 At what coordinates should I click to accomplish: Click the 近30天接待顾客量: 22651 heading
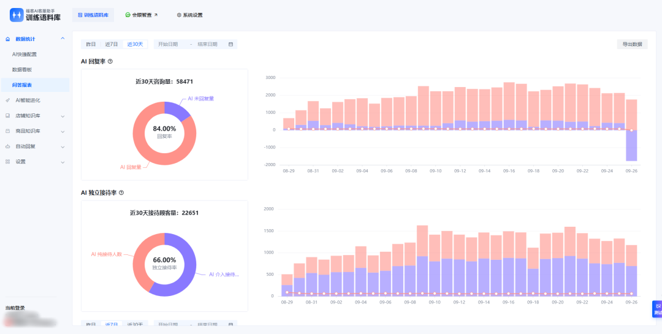click(164, 213)
